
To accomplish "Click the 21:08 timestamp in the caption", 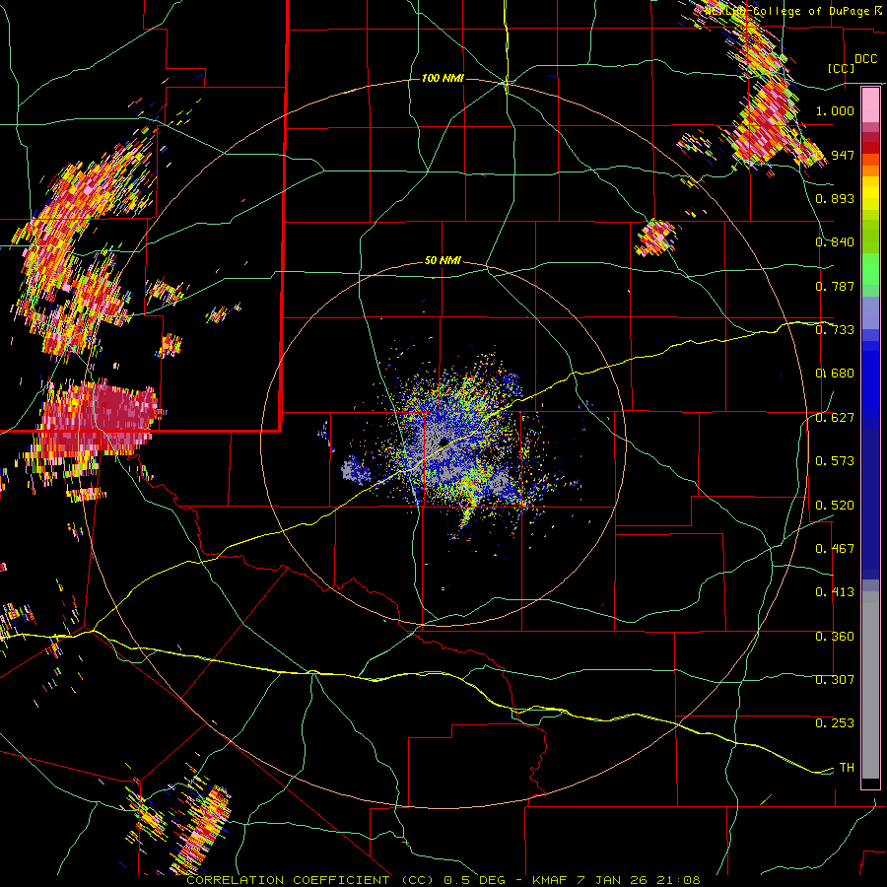I will (680, 880).
